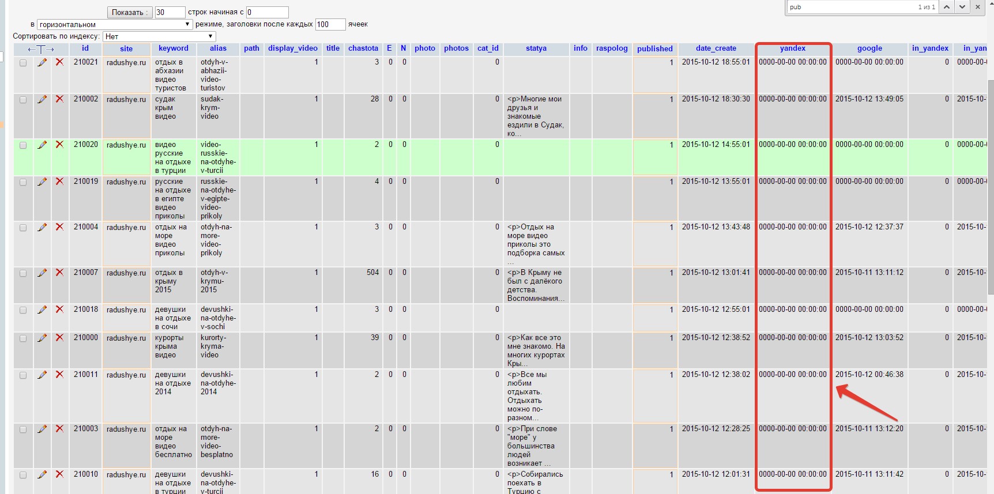Go to next find match arrow
Screen dimensions: 994x494
[962, 7]
